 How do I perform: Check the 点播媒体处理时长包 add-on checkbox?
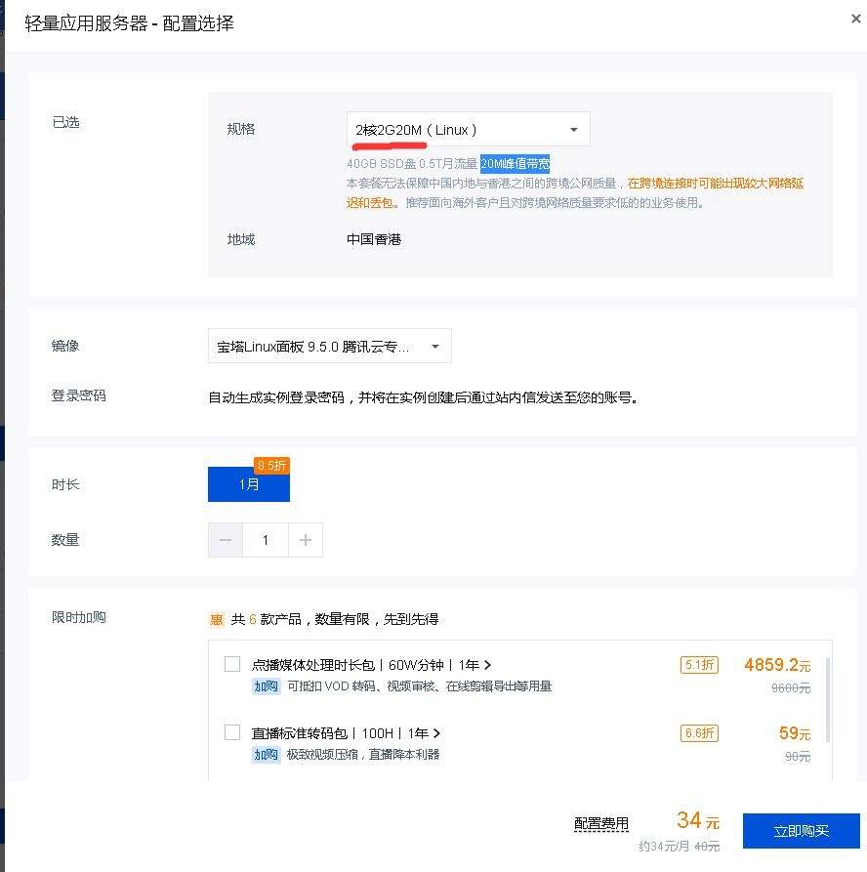(x=232, y=664)
